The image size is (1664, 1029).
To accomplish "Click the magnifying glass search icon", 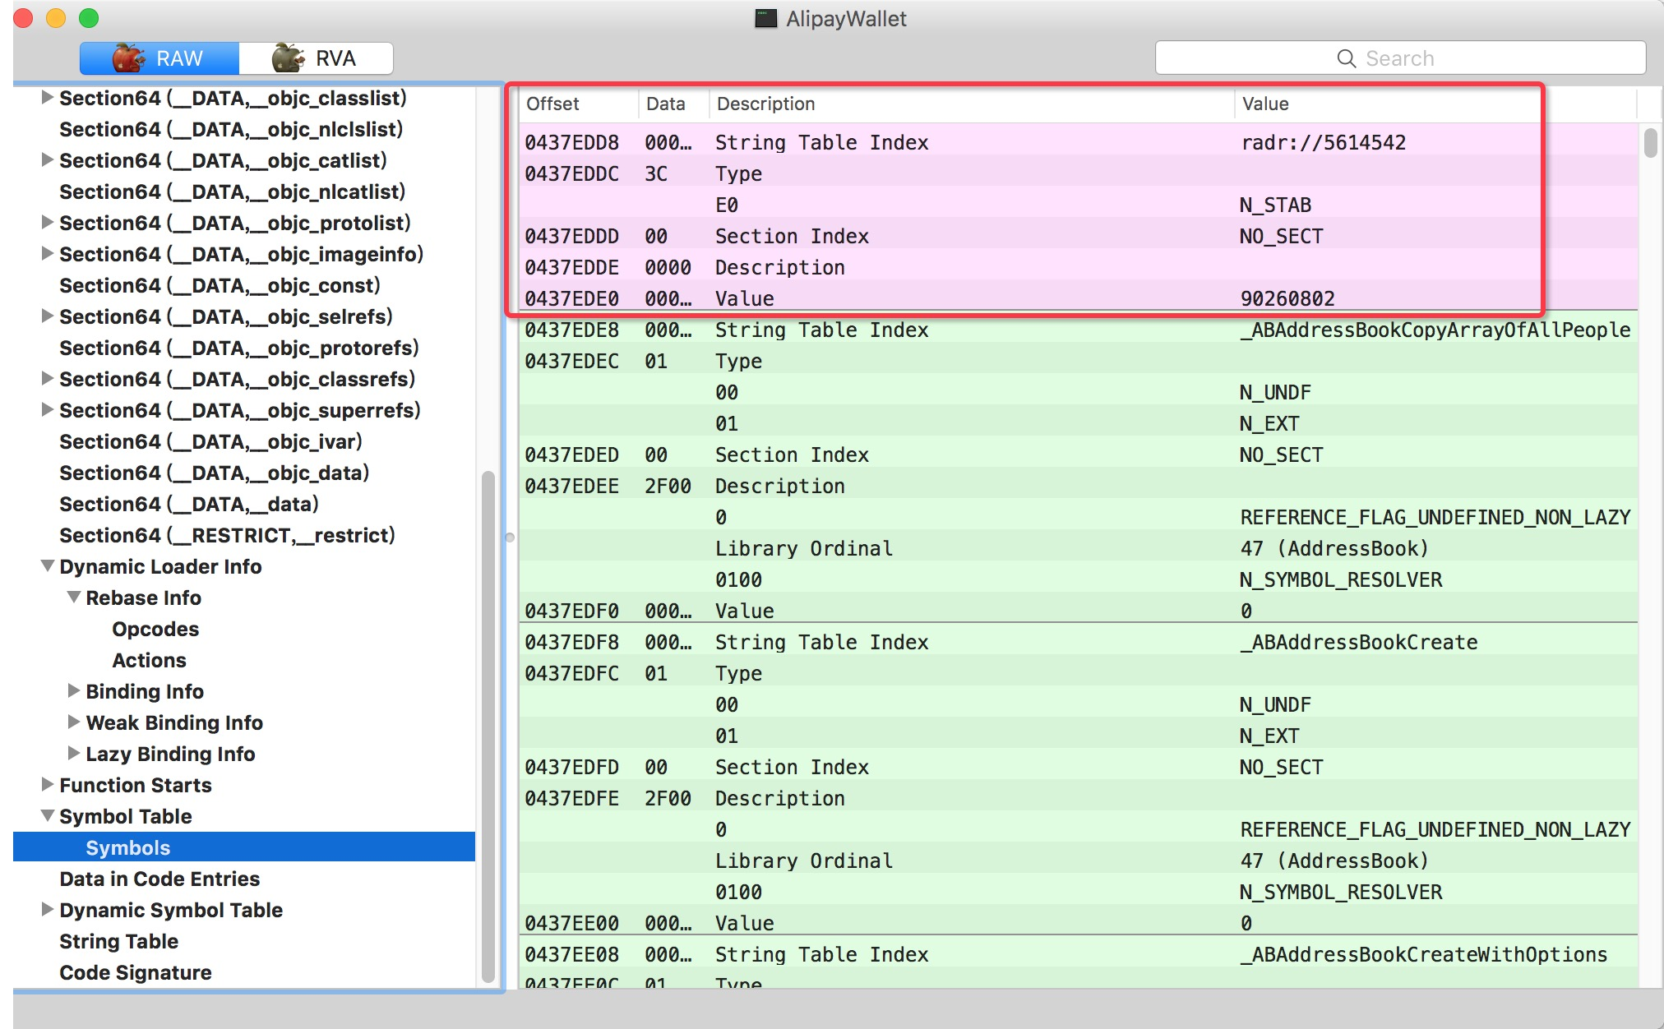I will (x=1346, y=58).
